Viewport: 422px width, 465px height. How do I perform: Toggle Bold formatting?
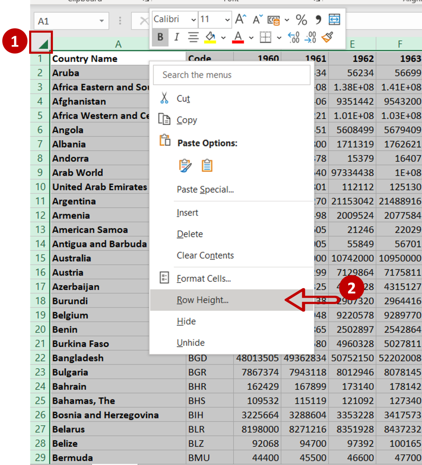point(160,37)
